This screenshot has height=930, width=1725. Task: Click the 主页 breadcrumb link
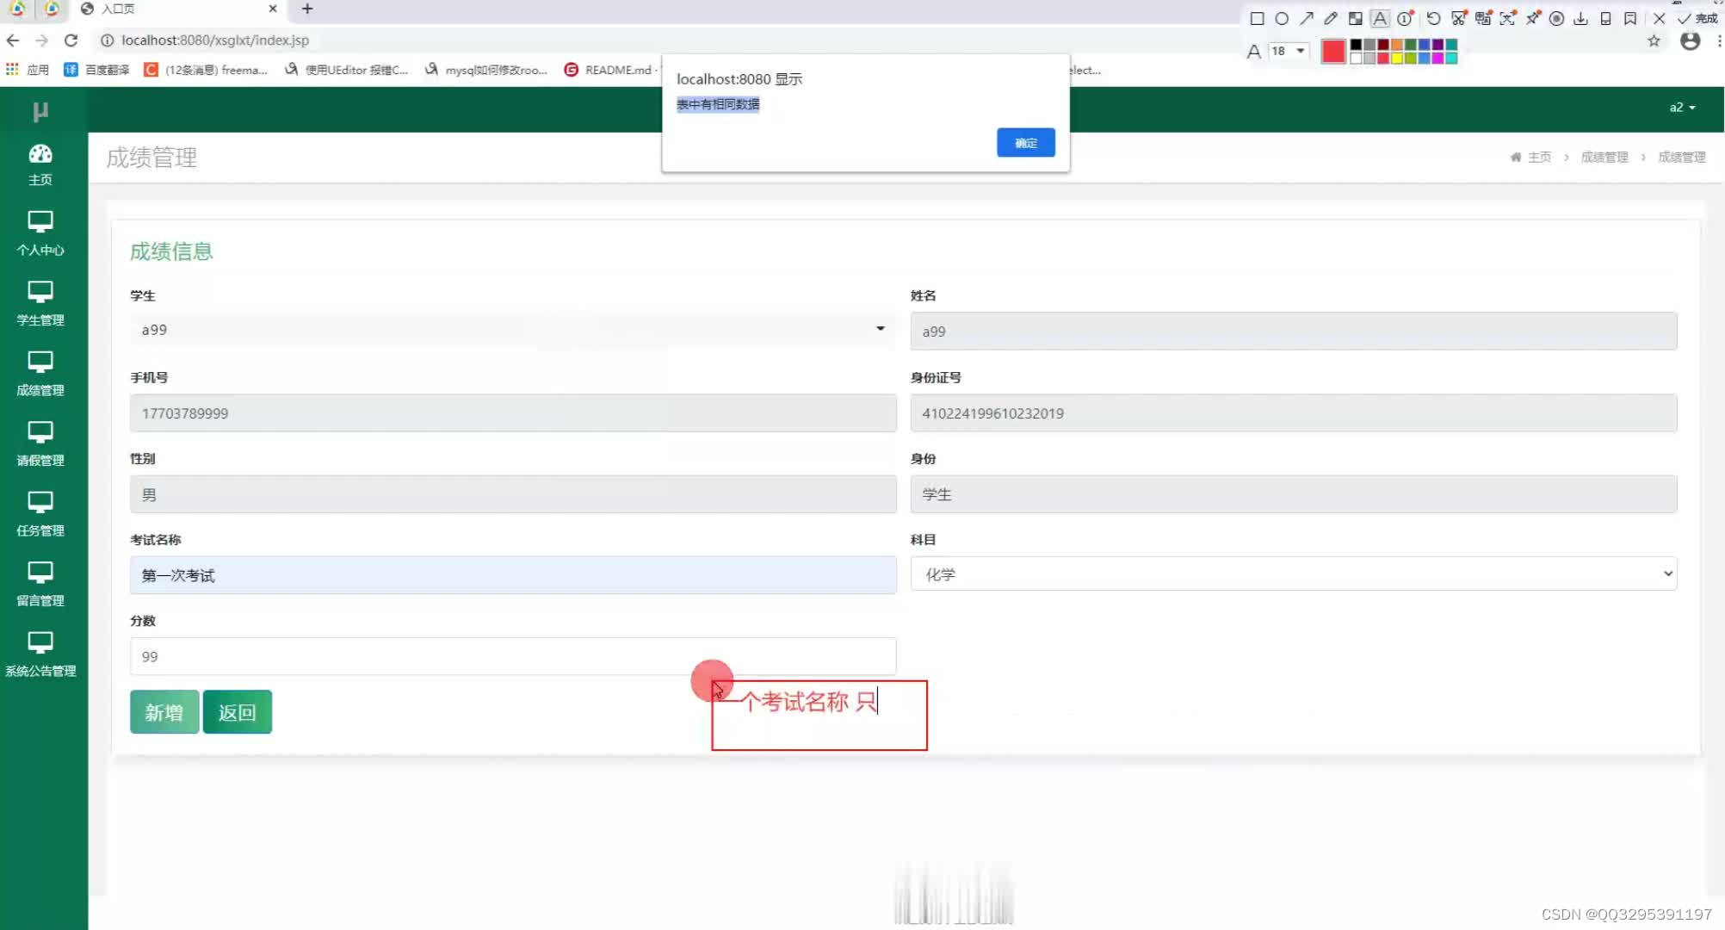[x=1538, y=157]
